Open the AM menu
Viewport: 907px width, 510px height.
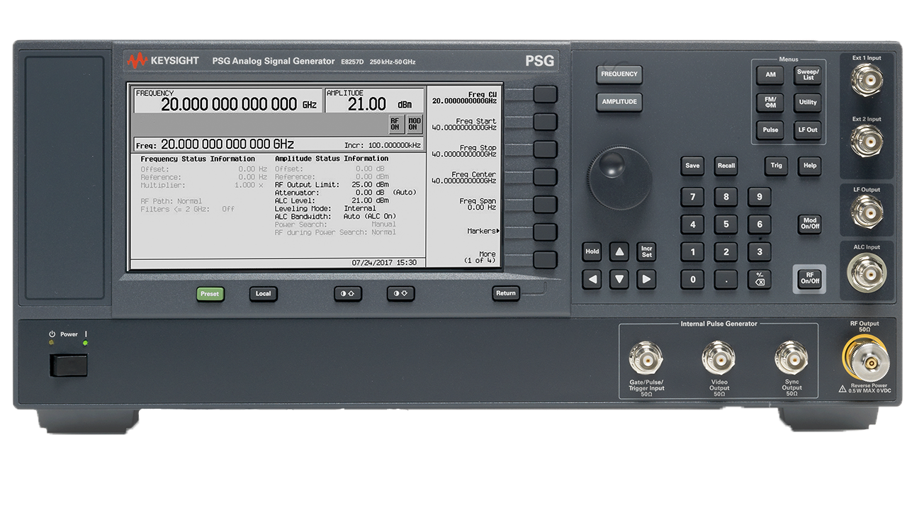pyautogui.click(x=770, y=74)
